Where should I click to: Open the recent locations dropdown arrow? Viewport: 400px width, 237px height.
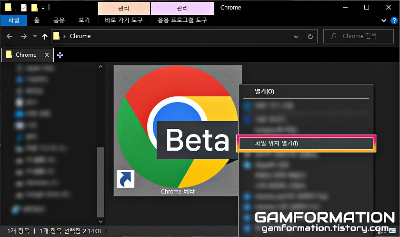[x=35, y=36]
